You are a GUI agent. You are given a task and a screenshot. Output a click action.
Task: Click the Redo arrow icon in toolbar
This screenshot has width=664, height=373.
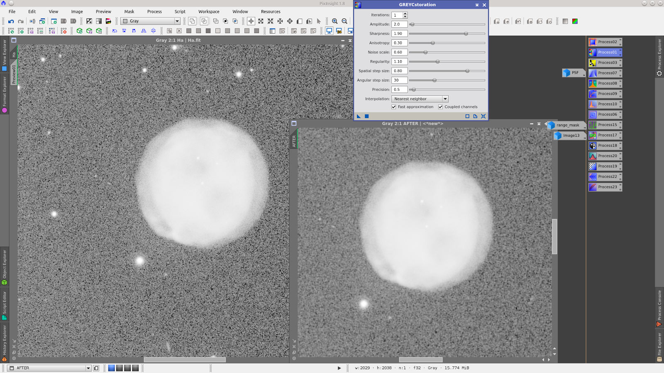pyautogui.click(x=21, y=21)
